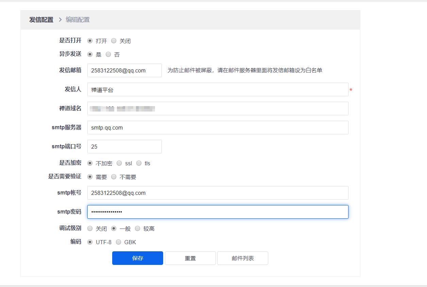Screen dimensions: 427x287
Task: Open the 邮件列表 button
Action: [x=243, y=258]
